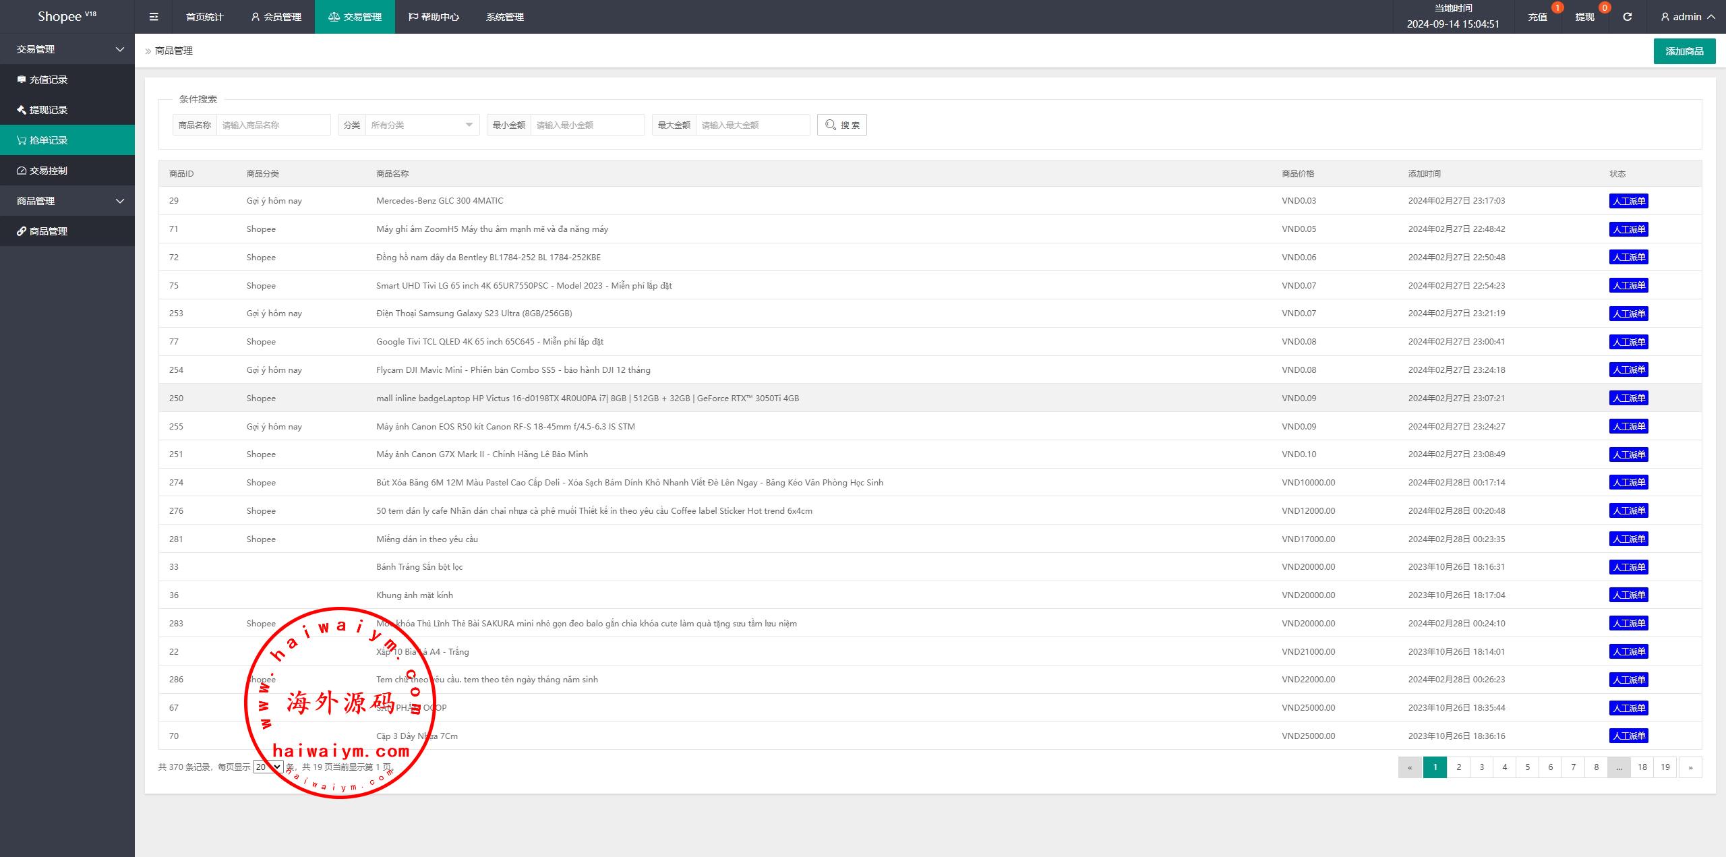Click 人工派单 for product ID 276
Image resolution: width=1726 pixels, height=857 pixels.
1629,510
